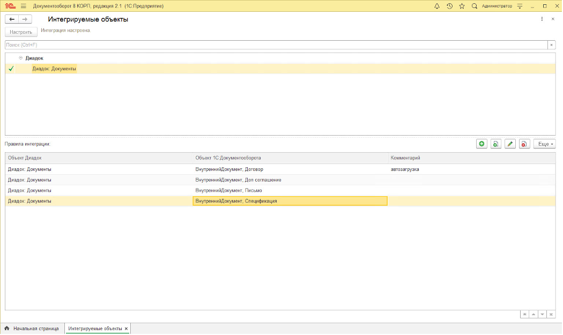Image resolution: width=563 pixels, height=335 pixels.
Task: Open the Еще dropdown menu
Action: [545, 144]
